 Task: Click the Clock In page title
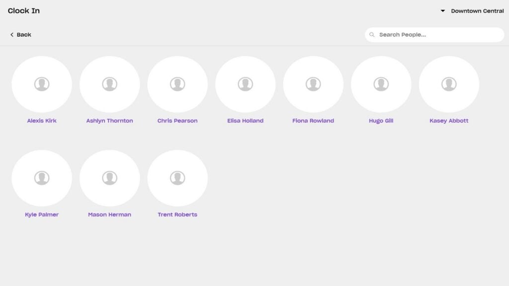coord(24,10)
